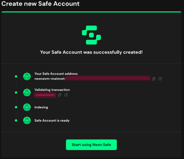Click the Indexing step dot

tap(16, 107)
